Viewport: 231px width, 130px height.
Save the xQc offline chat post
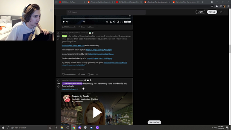[x=91, y=74]
